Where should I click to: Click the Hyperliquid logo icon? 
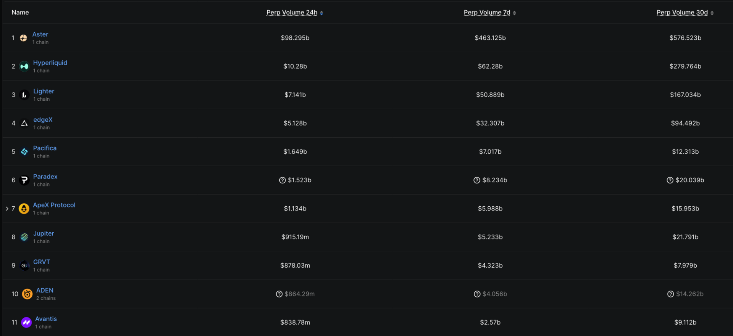coord(24,66)
